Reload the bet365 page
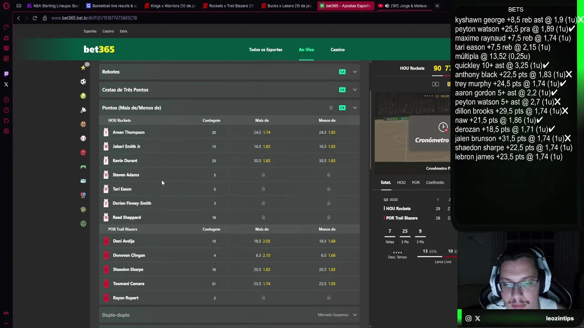This screenshot has height=328, width=584. point(35,18)
